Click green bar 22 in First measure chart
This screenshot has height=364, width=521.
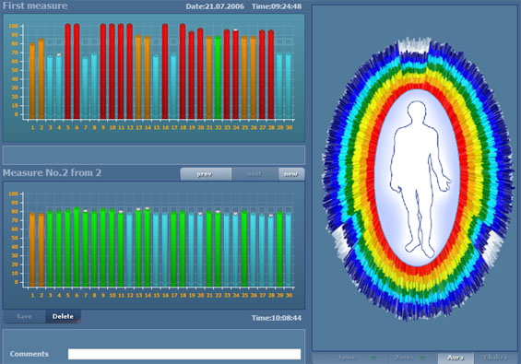(x=218, y=77)
